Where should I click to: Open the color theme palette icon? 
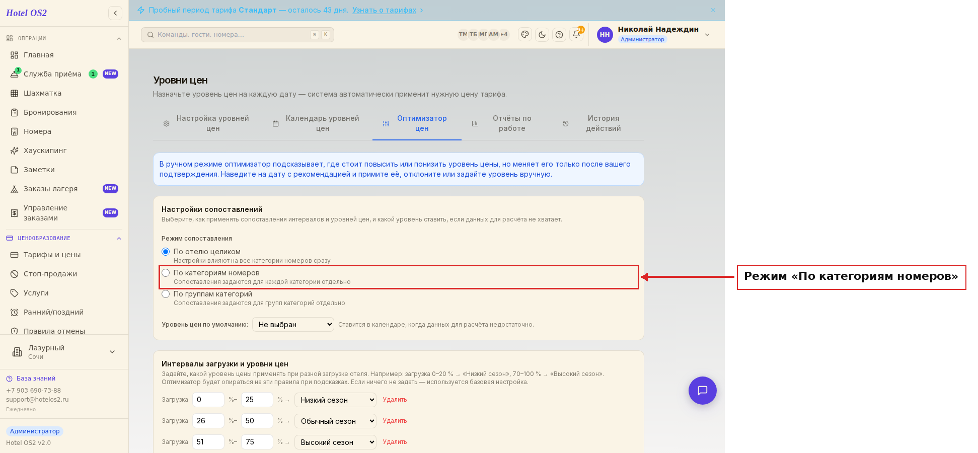click(x=525, y=34)
